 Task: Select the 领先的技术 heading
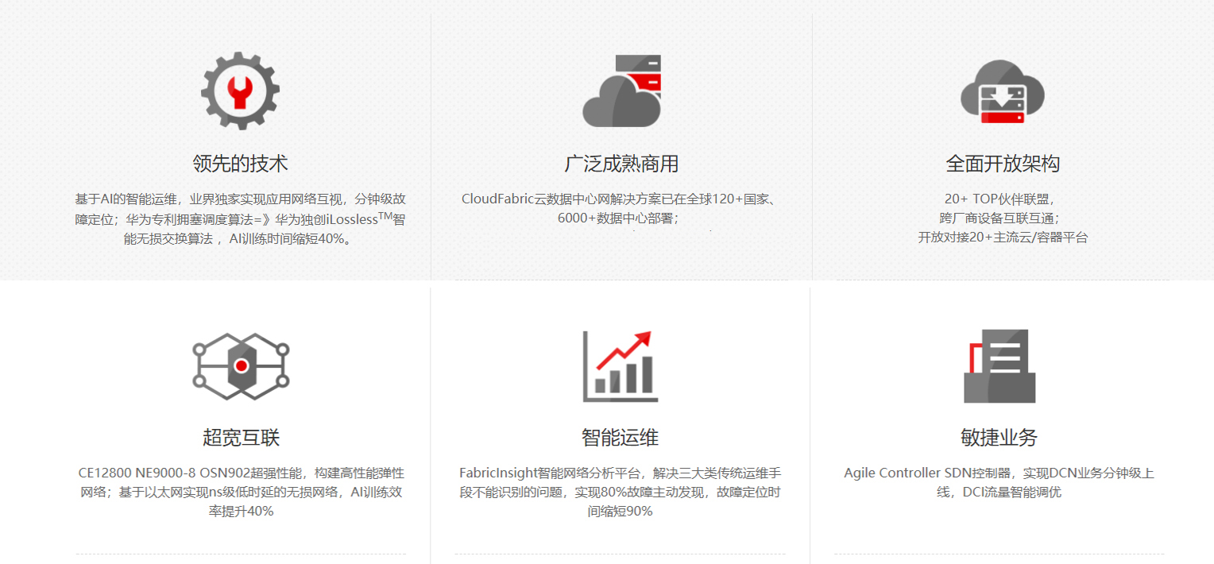[240, 164]
